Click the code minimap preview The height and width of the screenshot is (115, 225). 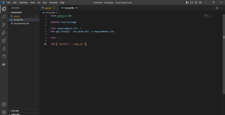click(x=208, y=16)
